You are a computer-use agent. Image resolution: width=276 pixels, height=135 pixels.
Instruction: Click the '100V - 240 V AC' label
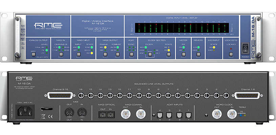25,103
